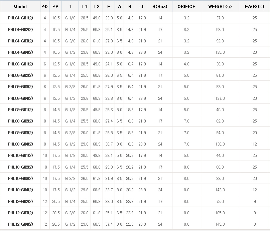Select the EA(BOX) column header
Viewport: 270px width, 231px height.
255,7
